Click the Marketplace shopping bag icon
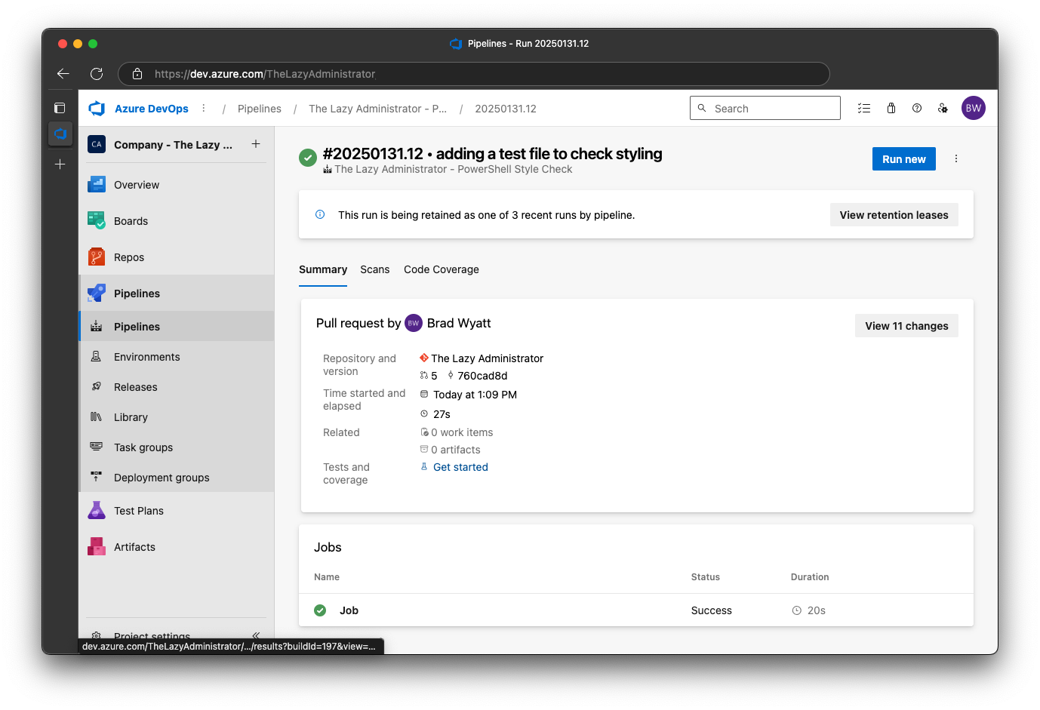This screenshot has height=710, width=1040. [891, 108]
